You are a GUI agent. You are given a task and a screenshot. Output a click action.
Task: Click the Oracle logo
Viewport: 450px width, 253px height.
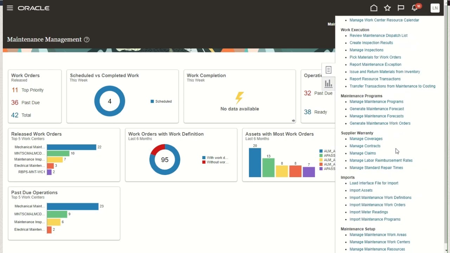tap(33, 8)
